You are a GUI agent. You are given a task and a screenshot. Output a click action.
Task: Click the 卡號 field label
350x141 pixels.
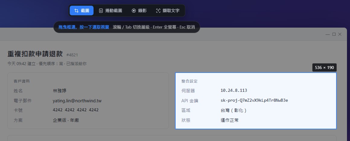[18, 110]
